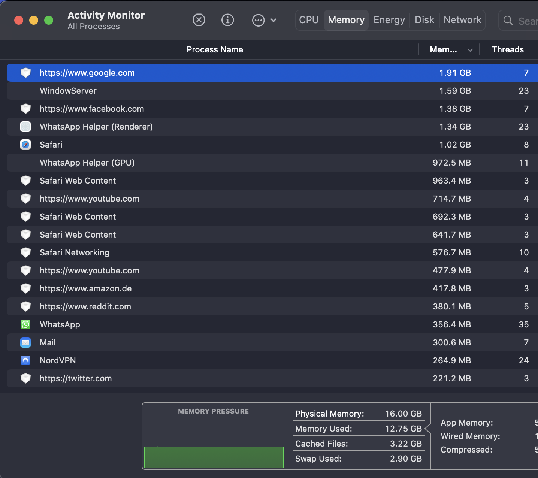
Task: Click the Wired Memory label
Action: coord(470,436)
